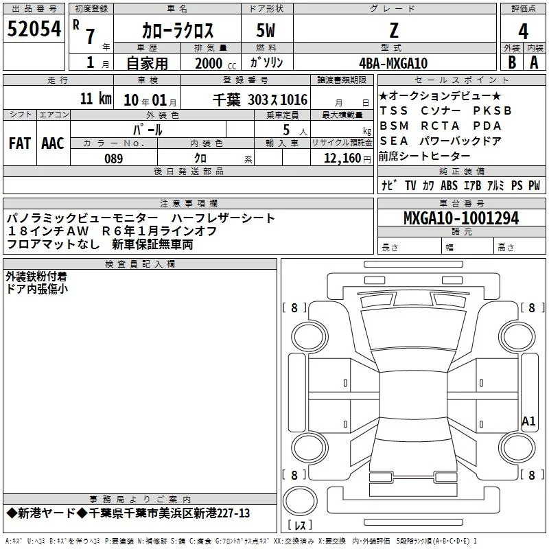Click the door type value 5W
The height and width of the screenshot is (549, 549).
point(266,30)
